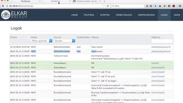Open /client/1/job/2 link in Job 2 ok row
183x103 pixels.
tap(158, 72)
